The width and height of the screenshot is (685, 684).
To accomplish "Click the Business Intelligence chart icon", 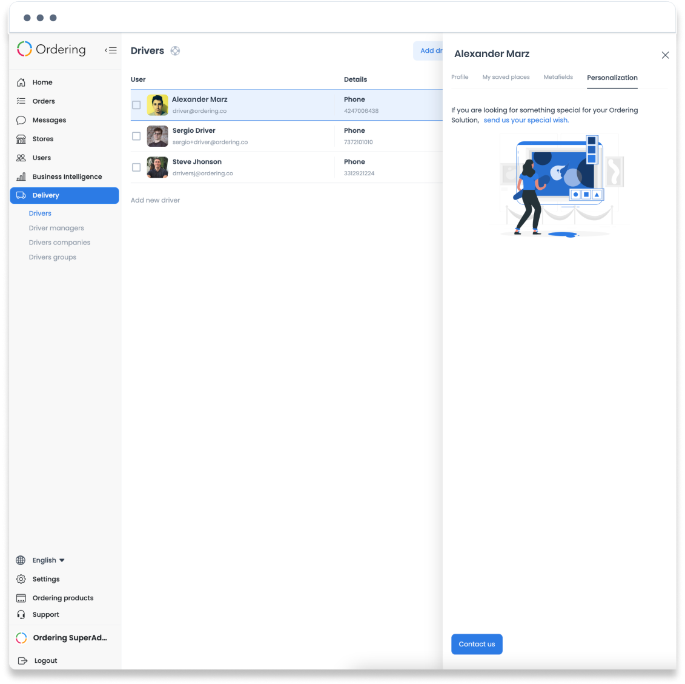I will pos(21,176).
